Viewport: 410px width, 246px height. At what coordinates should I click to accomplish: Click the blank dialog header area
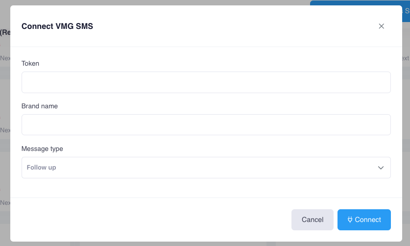tap(220, 26)
